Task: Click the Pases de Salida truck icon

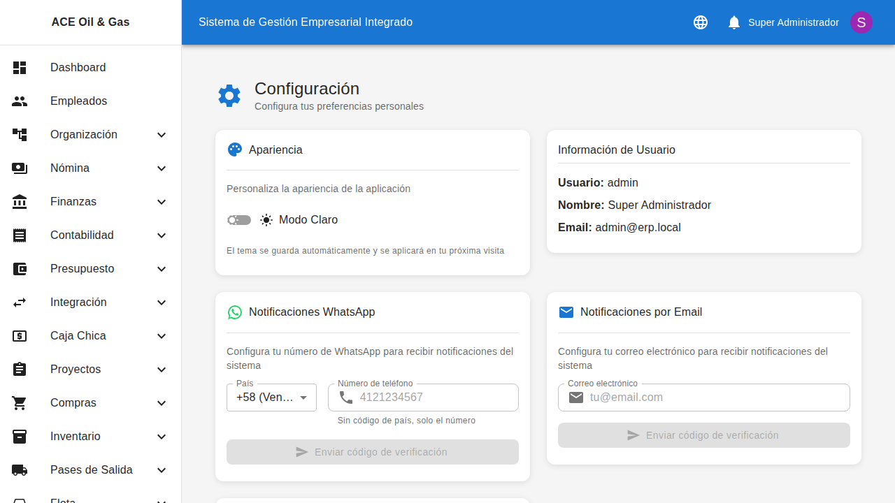Action: 20,470
